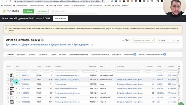
Task: Switch to the Ценовая сегментация tab
Action: tap(79, 55)
